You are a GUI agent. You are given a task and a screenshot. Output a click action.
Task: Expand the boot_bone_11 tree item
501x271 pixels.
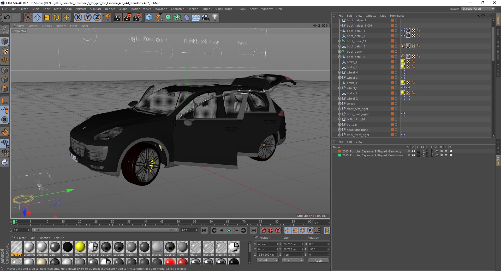340,41
